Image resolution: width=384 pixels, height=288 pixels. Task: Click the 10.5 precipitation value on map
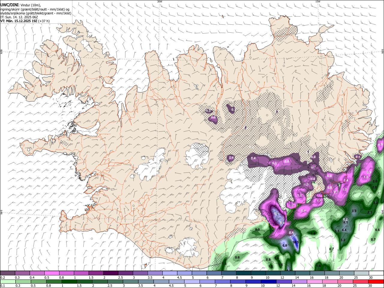point(295,242)
